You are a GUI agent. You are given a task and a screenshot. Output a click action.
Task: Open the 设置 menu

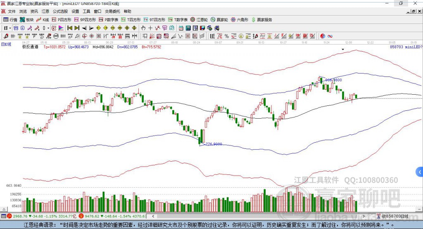(x=75, y=11)
